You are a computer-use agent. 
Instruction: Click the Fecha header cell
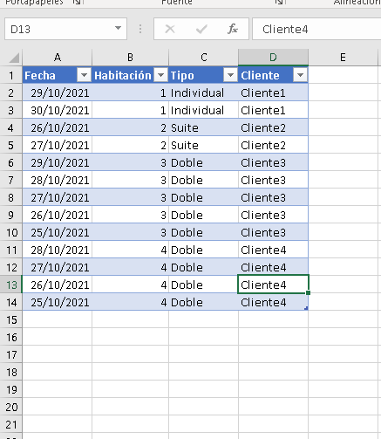point(58,75)
